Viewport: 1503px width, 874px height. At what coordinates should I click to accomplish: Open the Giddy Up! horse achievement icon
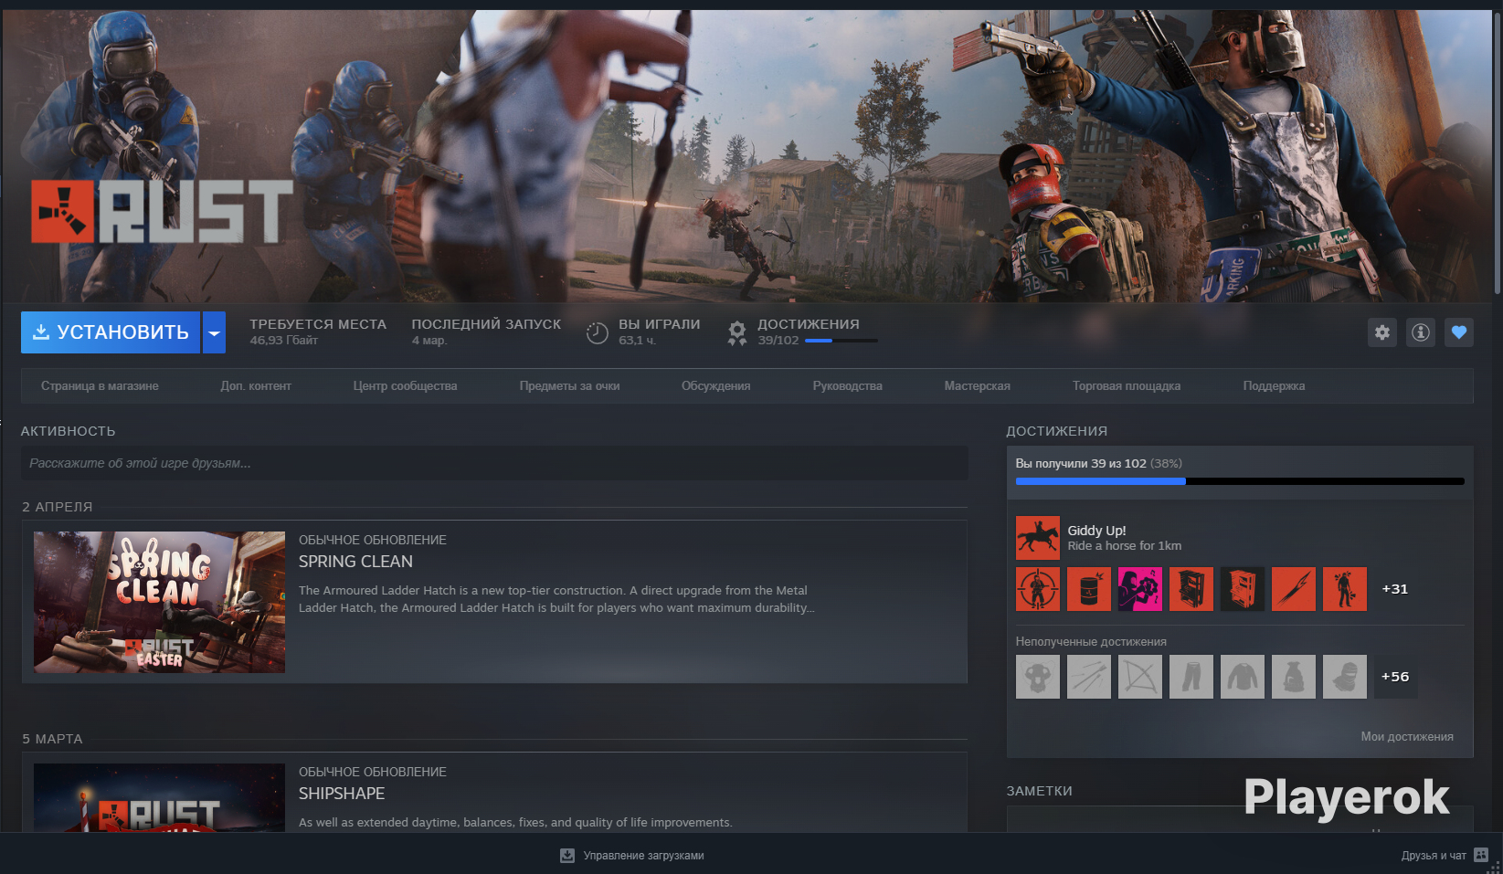[x=1037, y=538]
